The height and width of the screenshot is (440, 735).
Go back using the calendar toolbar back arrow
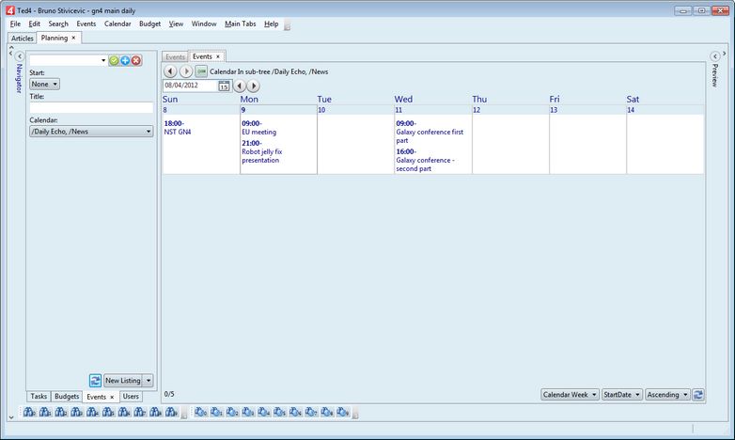[170, 71]
